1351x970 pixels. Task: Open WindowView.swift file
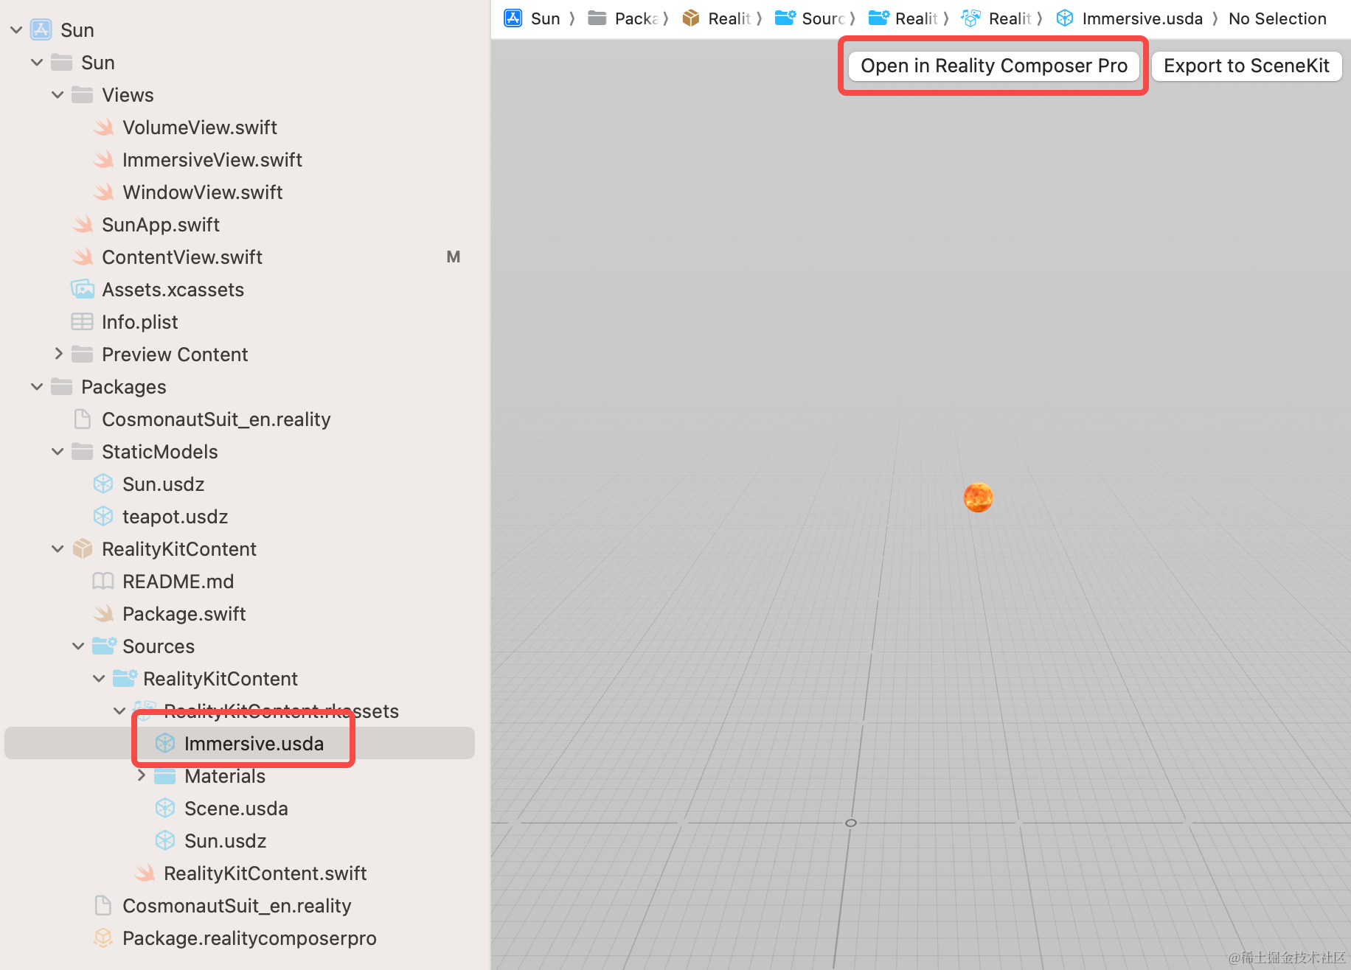(x=203, y=192)
